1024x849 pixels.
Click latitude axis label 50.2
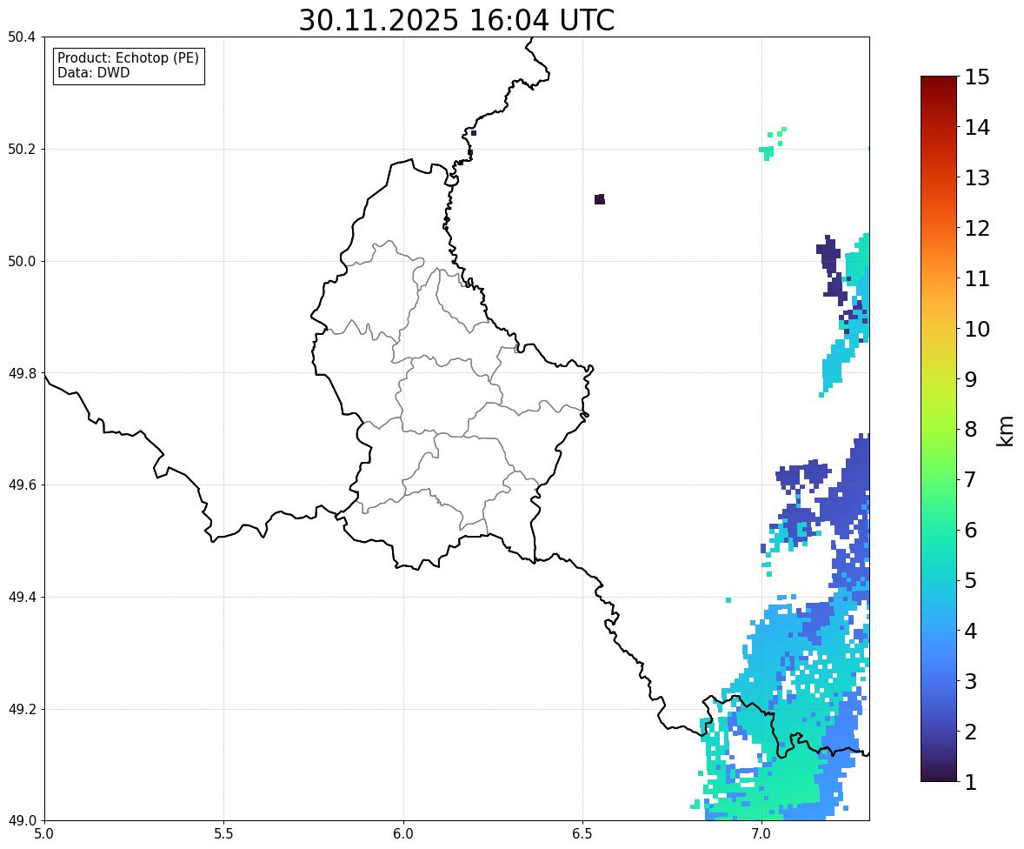pyautogui.click(x=22, y=149)
